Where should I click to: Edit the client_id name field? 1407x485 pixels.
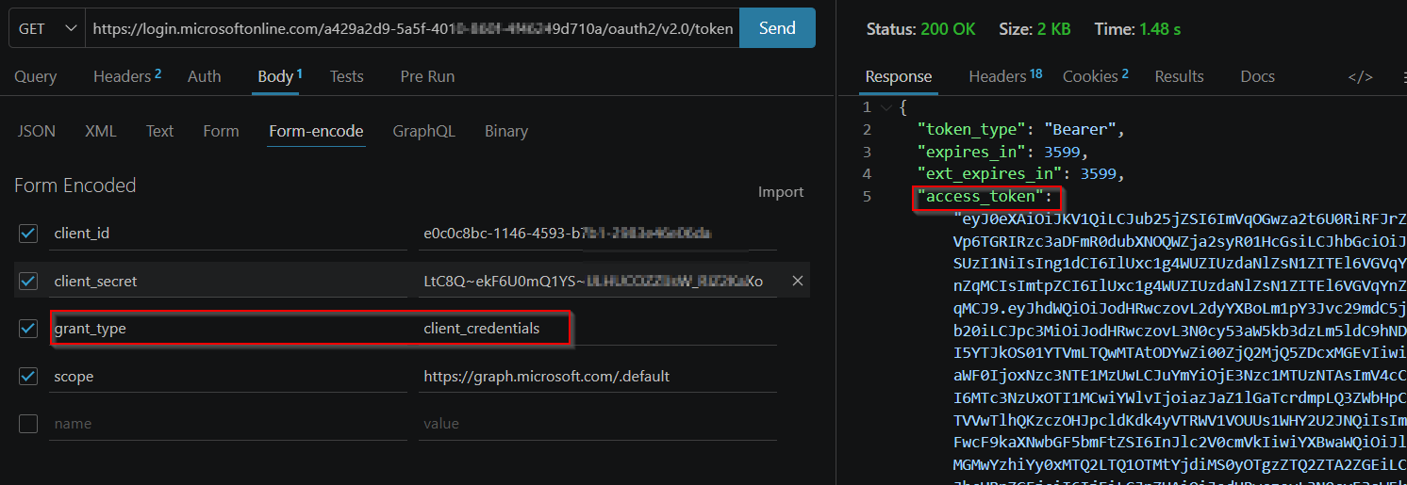point(228,234)
